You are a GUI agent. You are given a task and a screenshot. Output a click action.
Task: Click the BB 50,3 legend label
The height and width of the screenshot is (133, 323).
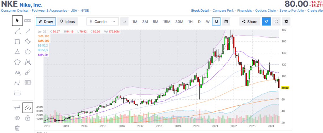tap(43, 50)
